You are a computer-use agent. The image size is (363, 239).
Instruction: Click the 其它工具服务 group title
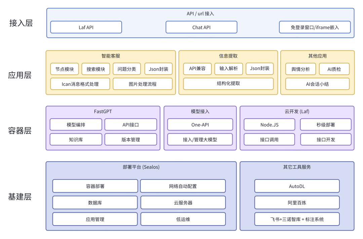pyautogui.click(x=297, y=167)
